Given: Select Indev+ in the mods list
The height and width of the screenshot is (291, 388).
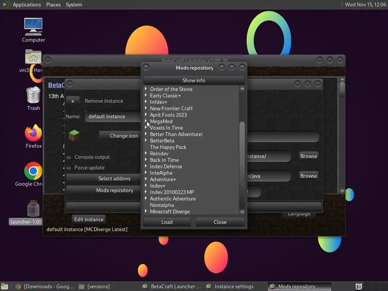Looking at the screenshot, I should (158, 186).
